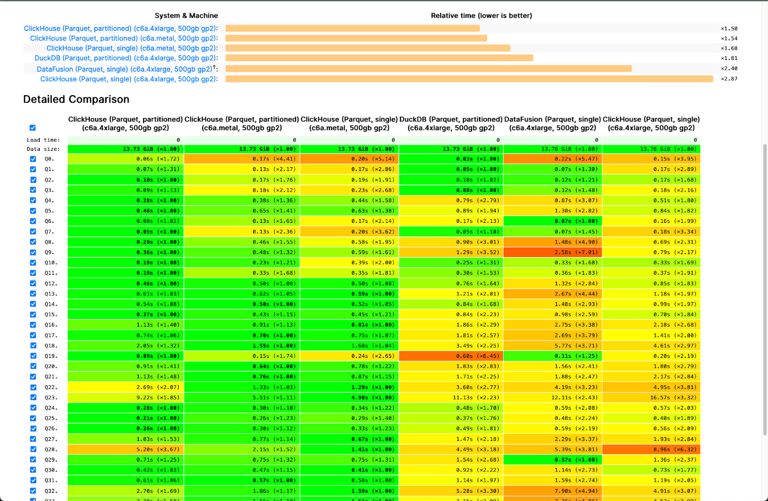Open the ClickHouse (Parquet, partitioned) c6a.metal link
The height and width of the screenshot is (501, 768).
[x=123, y=38]
